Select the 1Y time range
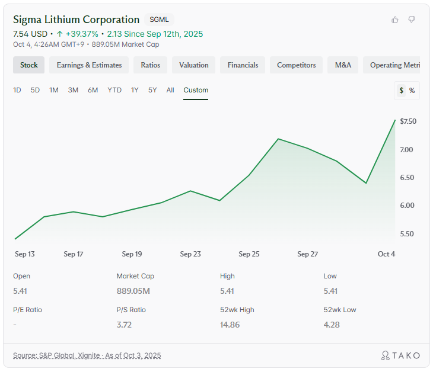433x372 pixels. [135, 90]
